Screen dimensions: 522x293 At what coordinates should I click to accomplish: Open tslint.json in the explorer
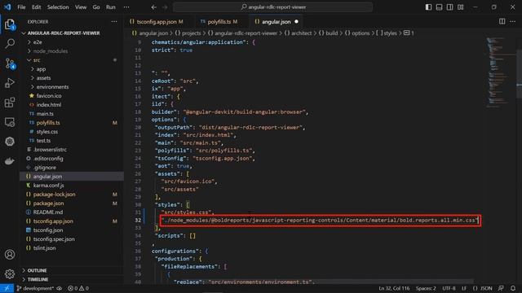click(x=44, y=248)
